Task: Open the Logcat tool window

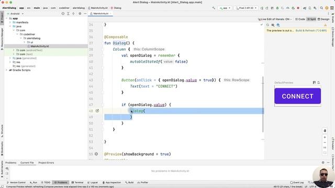Action: pos(93,182)
